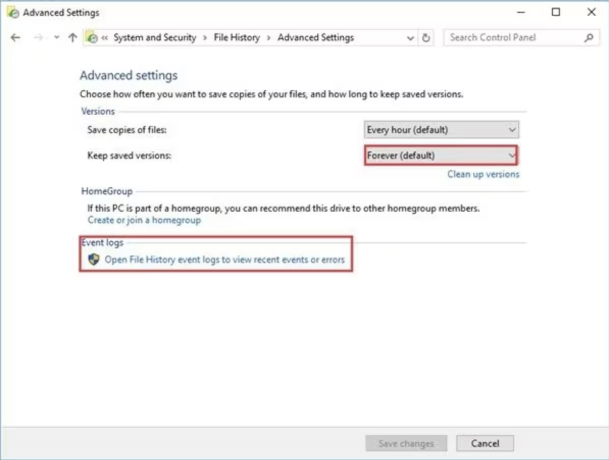Open File History event logs link
Viewport: 609px width, 460px height.
[224, 259]
